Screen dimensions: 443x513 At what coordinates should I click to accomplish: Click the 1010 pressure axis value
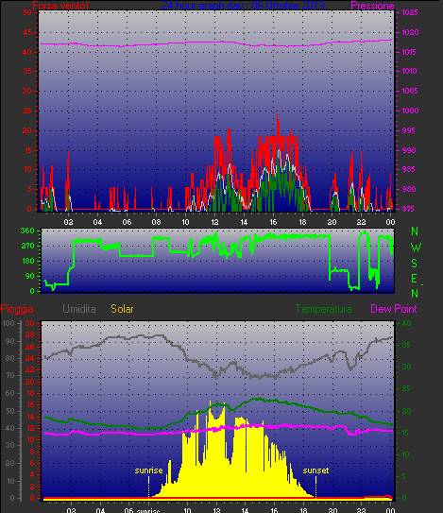409,71
